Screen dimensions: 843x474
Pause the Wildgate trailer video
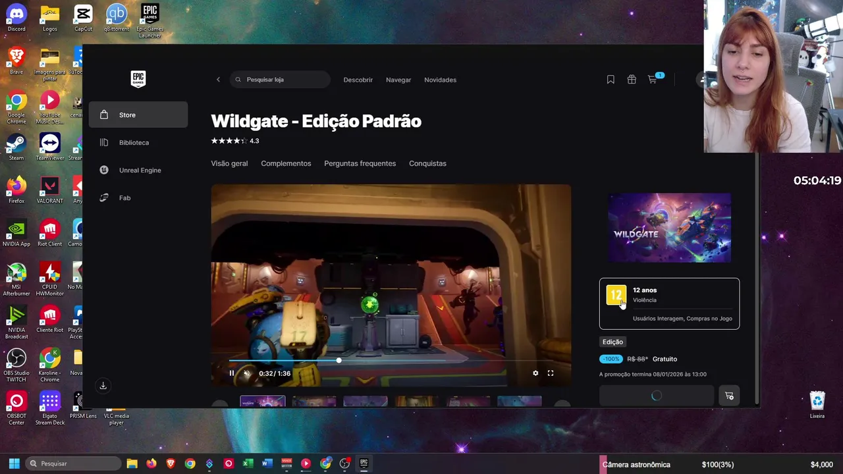232,373
